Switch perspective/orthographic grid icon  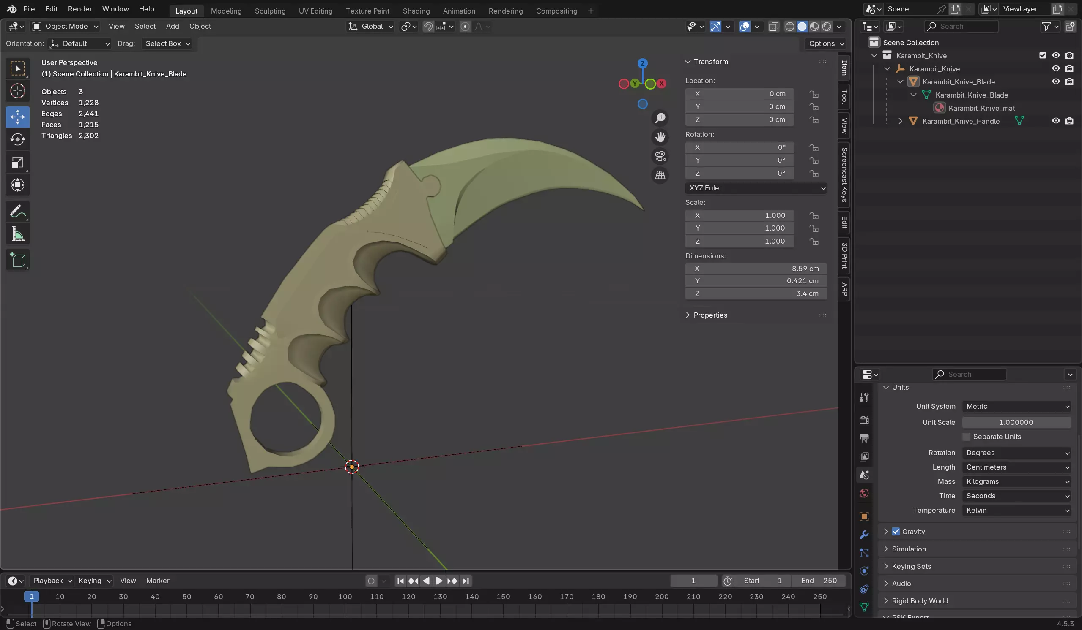[x=660, y=175]
